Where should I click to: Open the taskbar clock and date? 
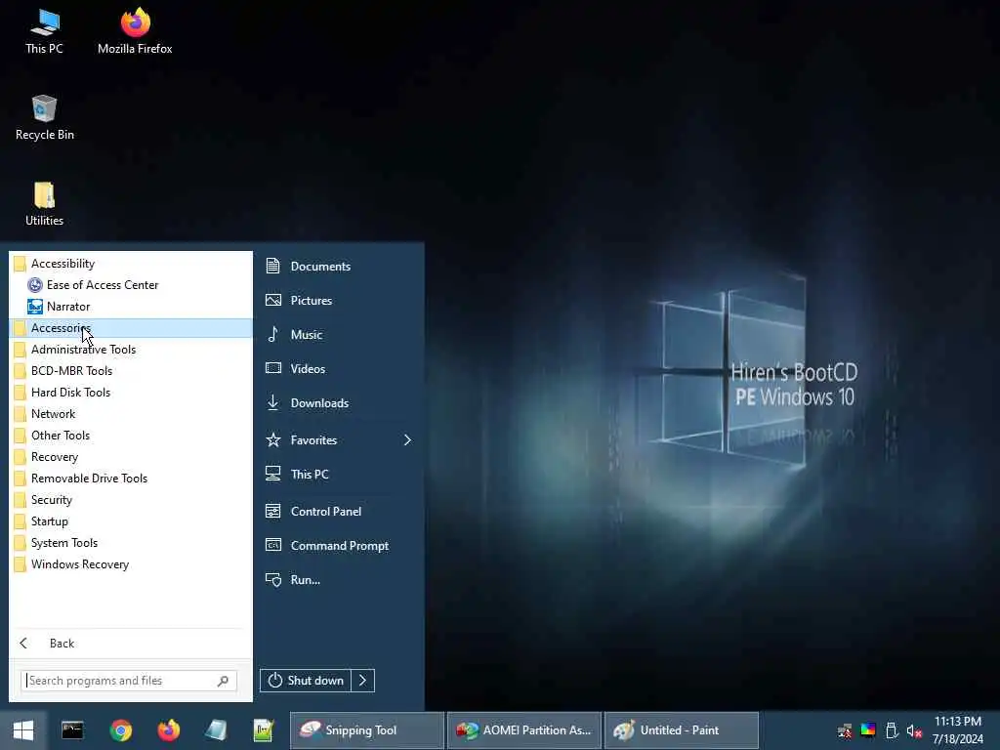coord(958,730)
